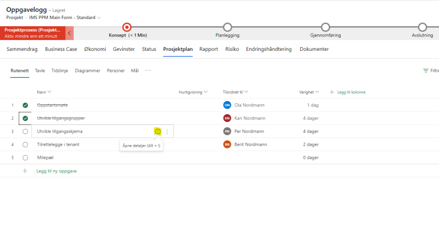The width and height of the screenshot is (439, 226).
Task: Click Berit Nordmann's BN avatar
Action: tap(227, 144)
